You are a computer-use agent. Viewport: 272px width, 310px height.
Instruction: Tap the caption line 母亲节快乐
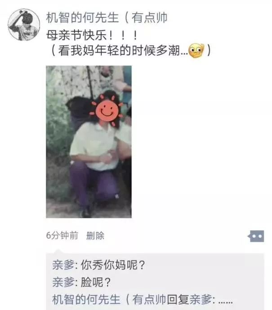click(92, 36)
